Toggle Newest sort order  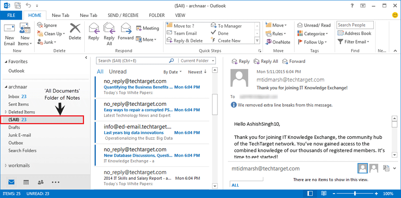tap(197, 72)
